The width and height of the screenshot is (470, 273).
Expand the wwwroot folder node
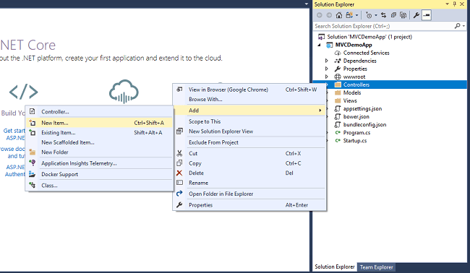[326, 77]
